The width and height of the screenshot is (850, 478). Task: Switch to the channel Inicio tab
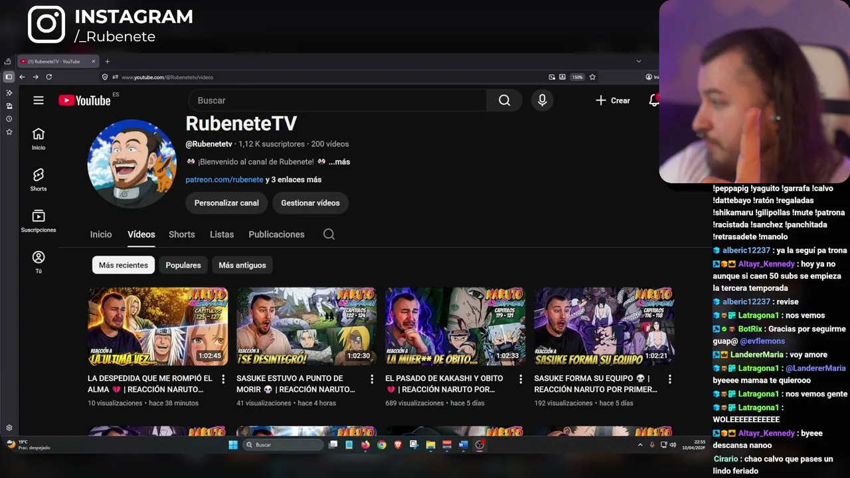tap(101, 234)
